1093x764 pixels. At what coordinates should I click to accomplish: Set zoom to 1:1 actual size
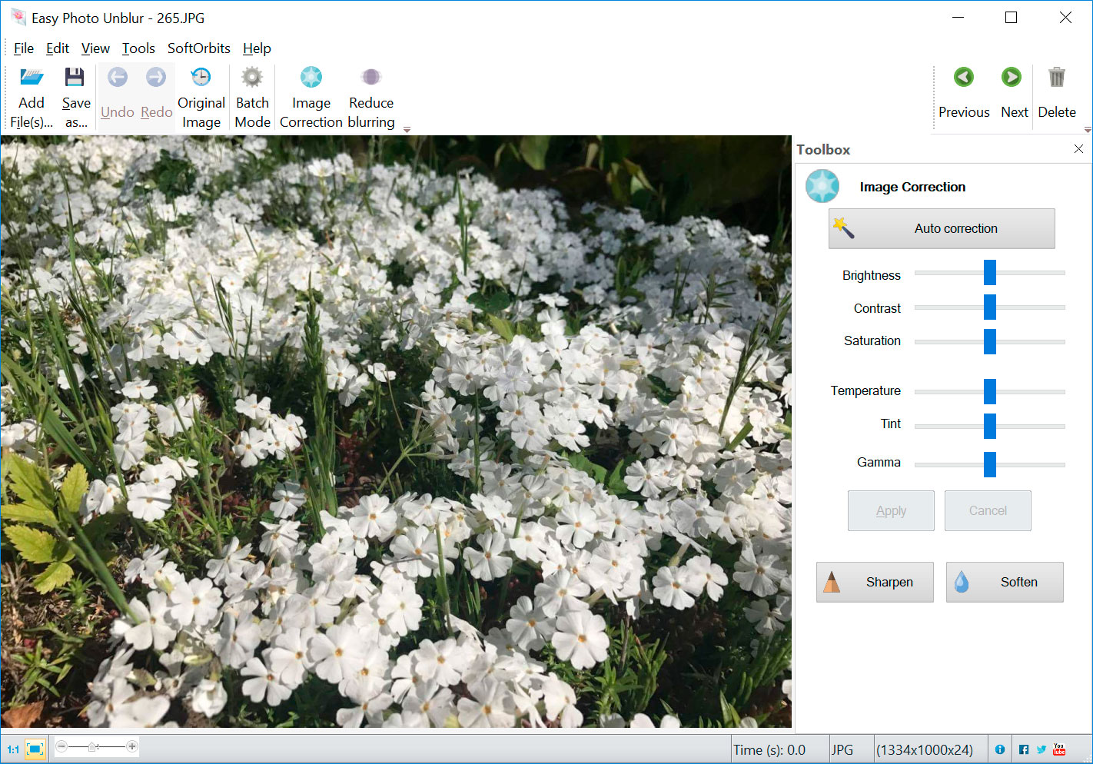(13, 749)
